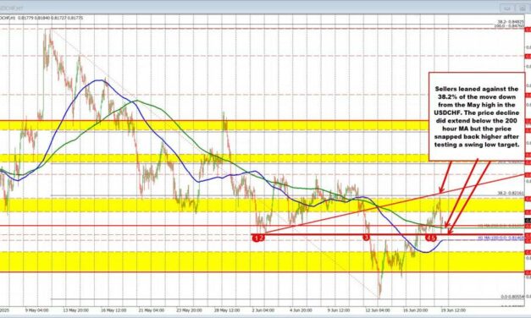Click the '16 May 12:00' time axis label
This screenshot has width=531, height=318.
pyautogui.click(x=113, y=310)
